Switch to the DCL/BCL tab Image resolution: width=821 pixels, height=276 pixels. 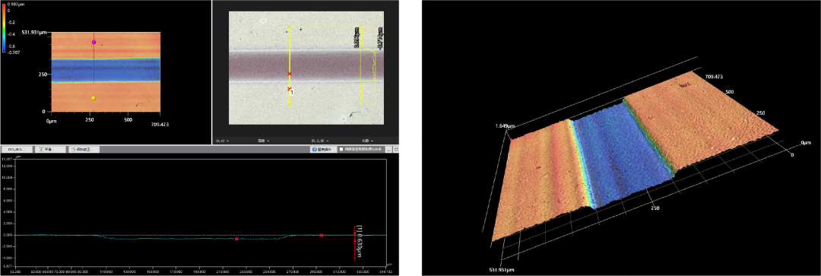click(x=17, y=149)
